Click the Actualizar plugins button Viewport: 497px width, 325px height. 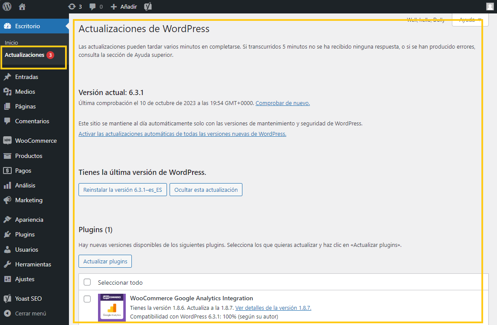(105, 261)
